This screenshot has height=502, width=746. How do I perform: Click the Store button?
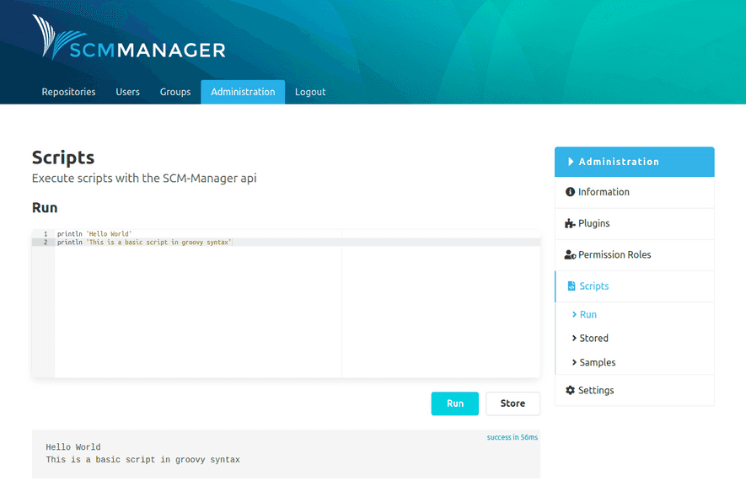click(x=513, y=403)
